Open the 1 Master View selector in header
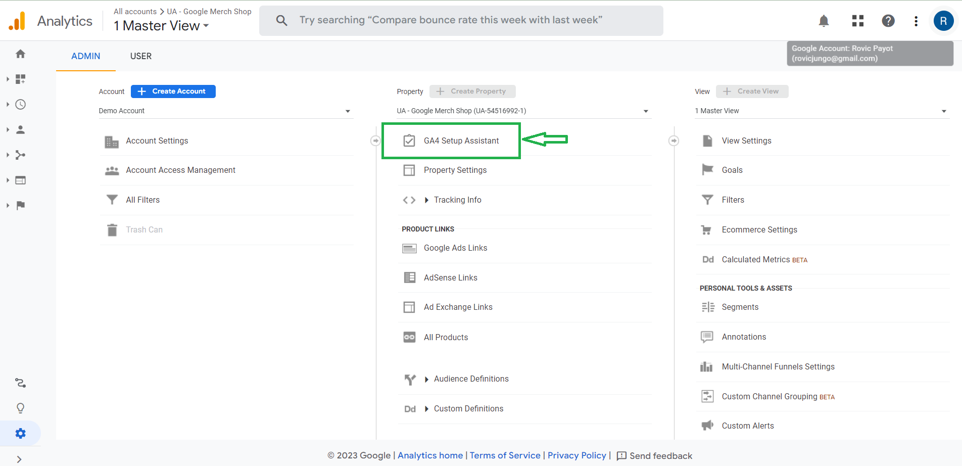Image resolution: width=962 pixels, height=466 pixels. tap(161, 26)
